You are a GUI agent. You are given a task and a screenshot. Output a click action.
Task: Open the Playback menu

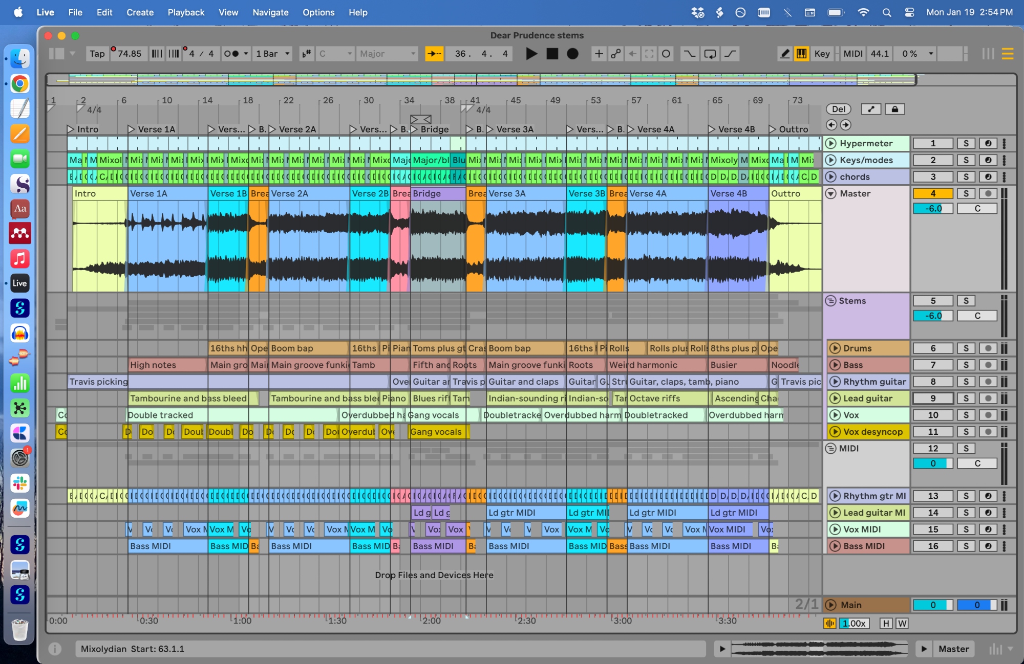tap(186, 12)
